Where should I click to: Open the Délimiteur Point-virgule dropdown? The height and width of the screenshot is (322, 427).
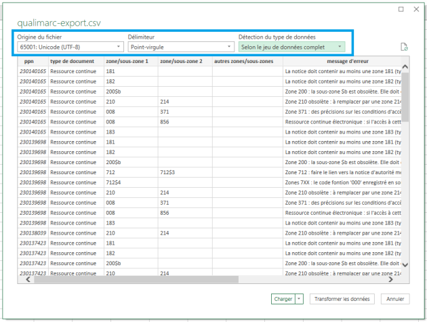[181, 47]
